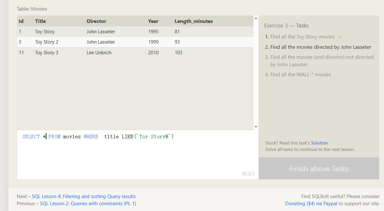Click the Donating ($4) via Paypal link
The width and height of the screenshot is (384, 211).
pyautogui.click(x=311, y=204)
